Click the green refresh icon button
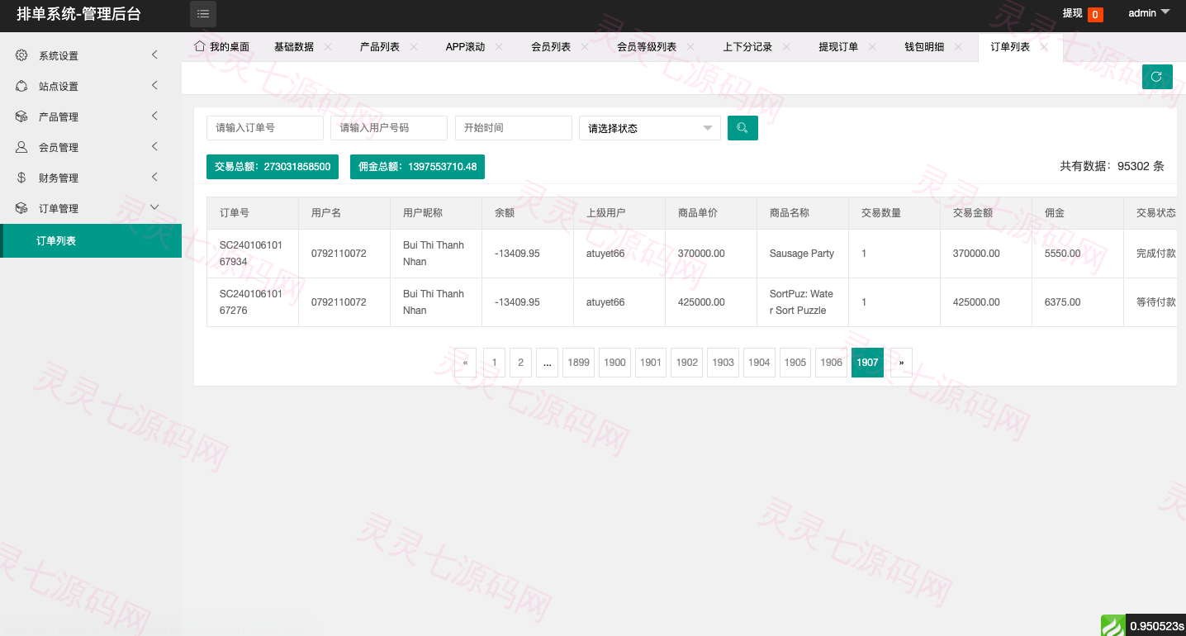1186x636 pixels. (1157, 77)
